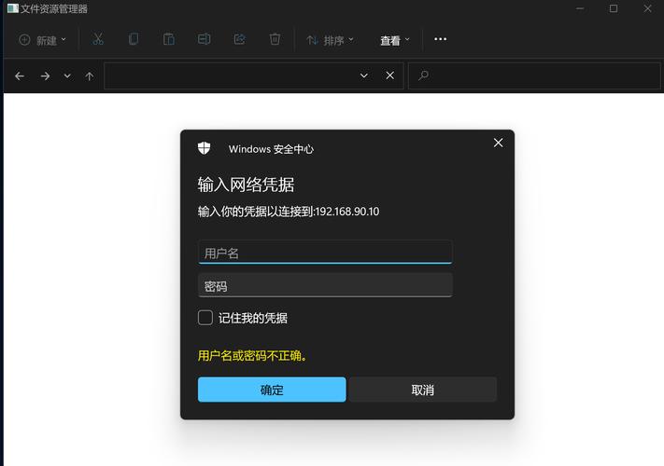
Task: Click the File Explorer title bar icon
Action: tap(13, 8)
